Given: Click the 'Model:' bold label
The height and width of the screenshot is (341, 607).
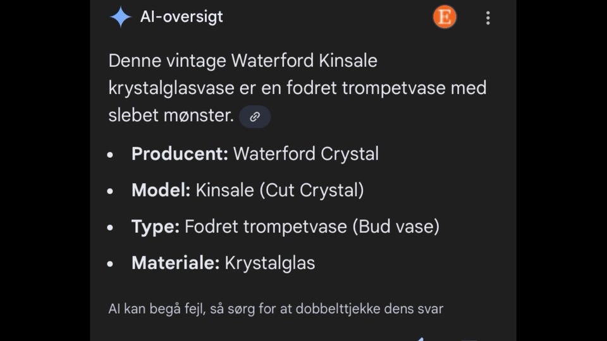Looking at the screenshot, I should (x=161, y=190).
